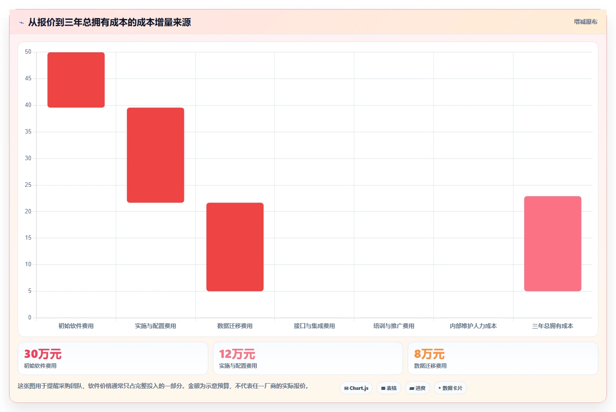Click the 进度 tag chip
This screenshot has width=616, height=412.
[x=417, y=388]
